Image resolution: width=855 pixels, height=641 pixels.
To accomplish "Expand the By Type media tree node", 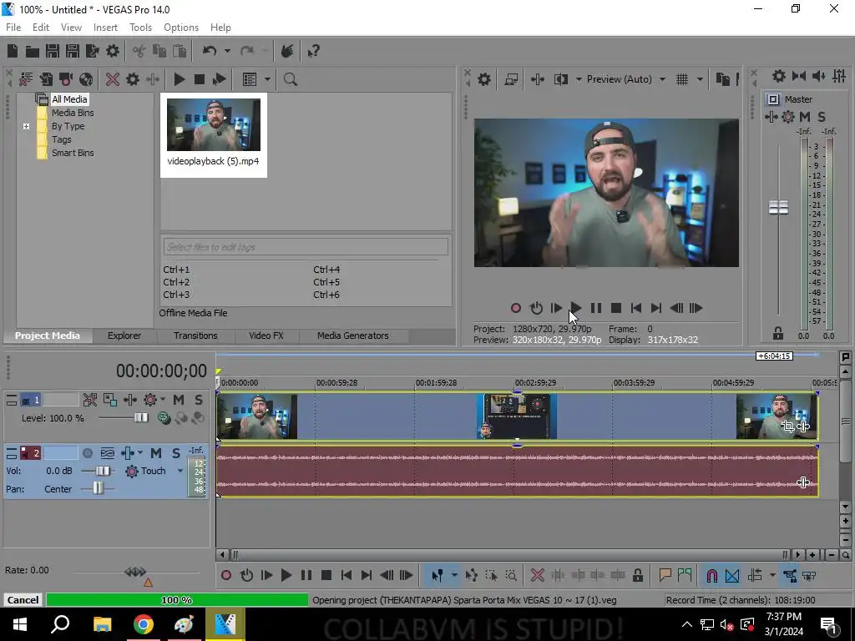I will 26,127.
